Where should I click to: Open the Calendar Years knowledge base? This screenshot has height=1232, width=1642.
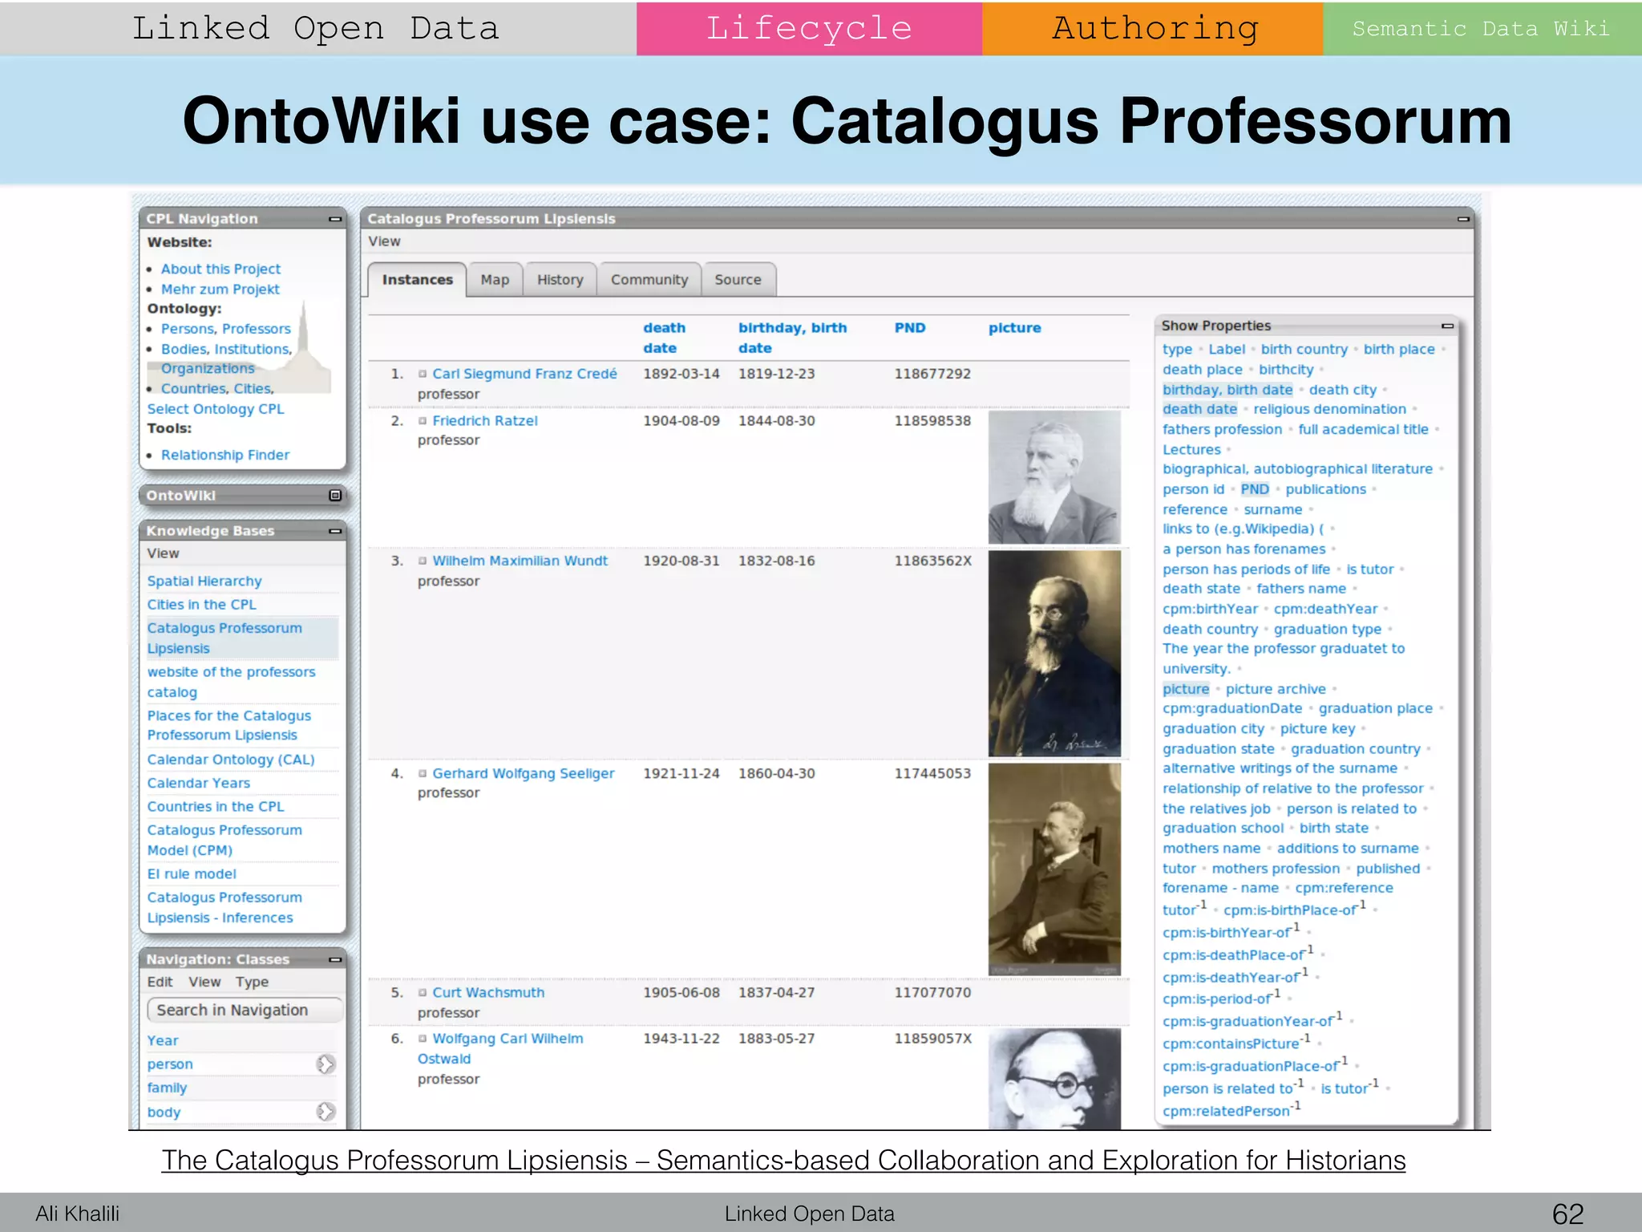coord(198,783)
